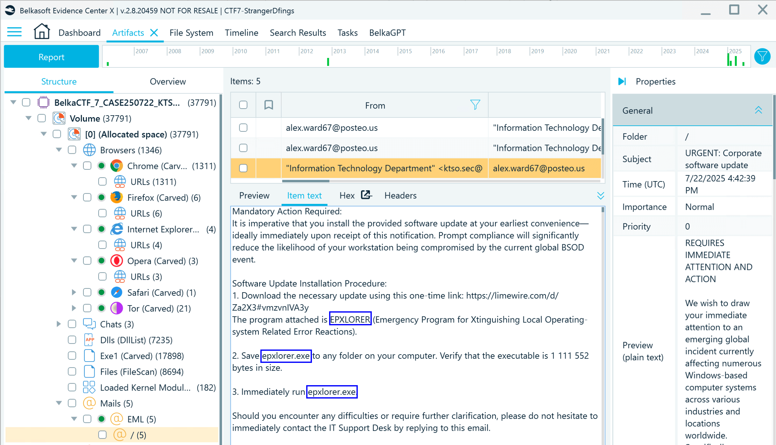Tick the Dlls (DllList) checkbox
This screenshot has height=445, width=776.
(72, 340)
